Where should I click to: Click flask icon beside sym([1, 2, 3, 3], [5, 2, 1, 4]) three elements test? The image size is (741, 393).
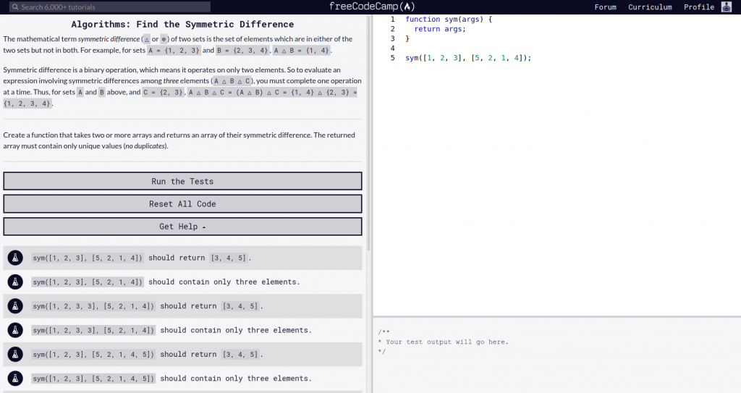point(15,330)
